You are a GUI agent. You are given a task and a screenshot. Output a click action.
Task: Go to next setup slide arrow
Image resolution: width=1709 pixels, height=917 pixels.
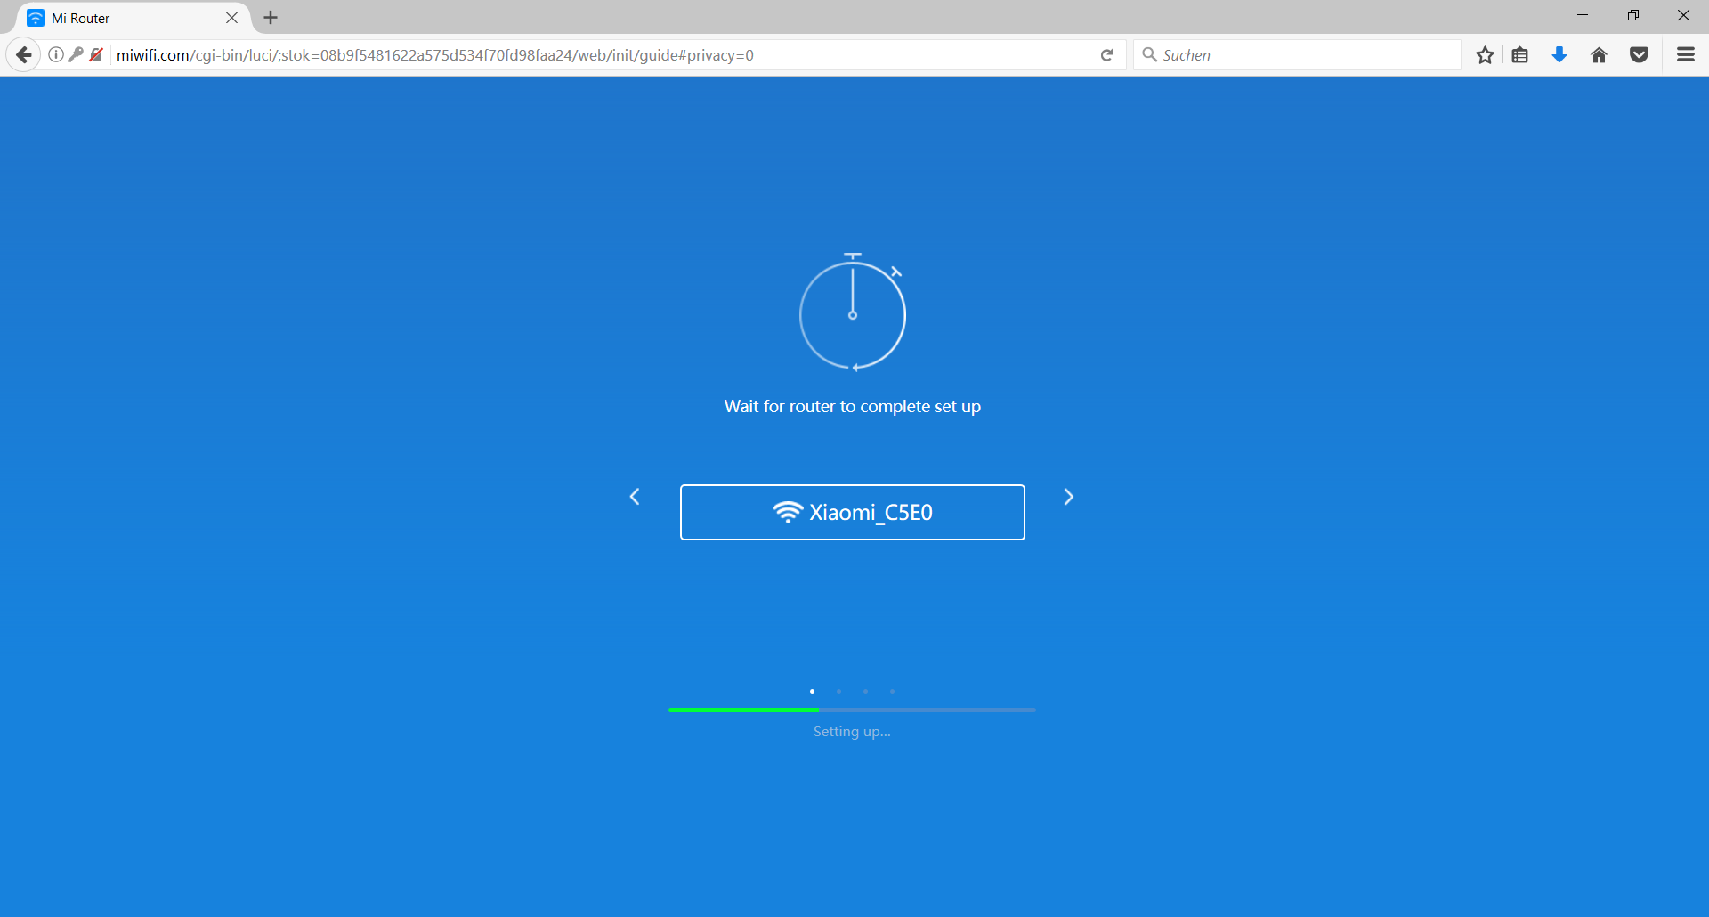[1069, 497]
